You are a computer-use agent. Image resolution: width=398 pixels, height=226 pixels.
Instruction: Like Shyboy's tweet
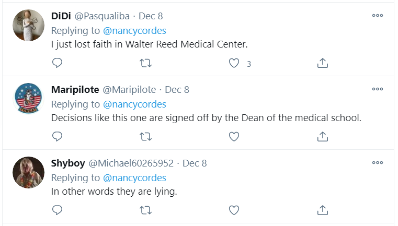[x=234, y=210]
